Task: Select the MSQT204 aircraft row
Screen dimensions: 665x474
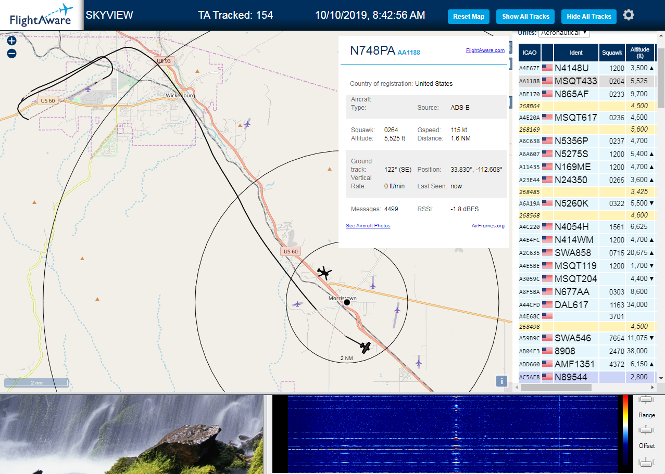Action: click(x=587, y=278)
